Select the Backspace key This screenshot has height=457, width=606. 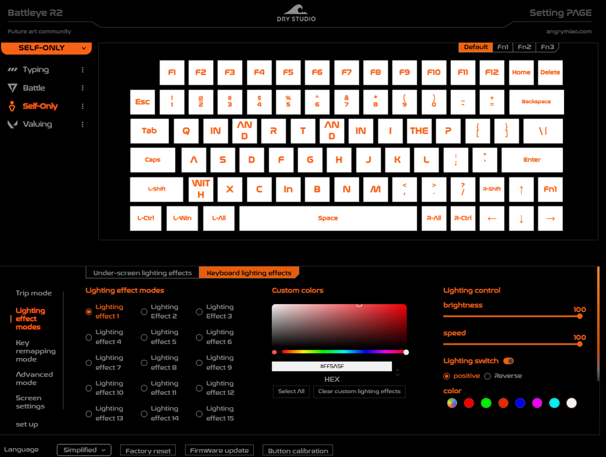(x=536, y=102)
